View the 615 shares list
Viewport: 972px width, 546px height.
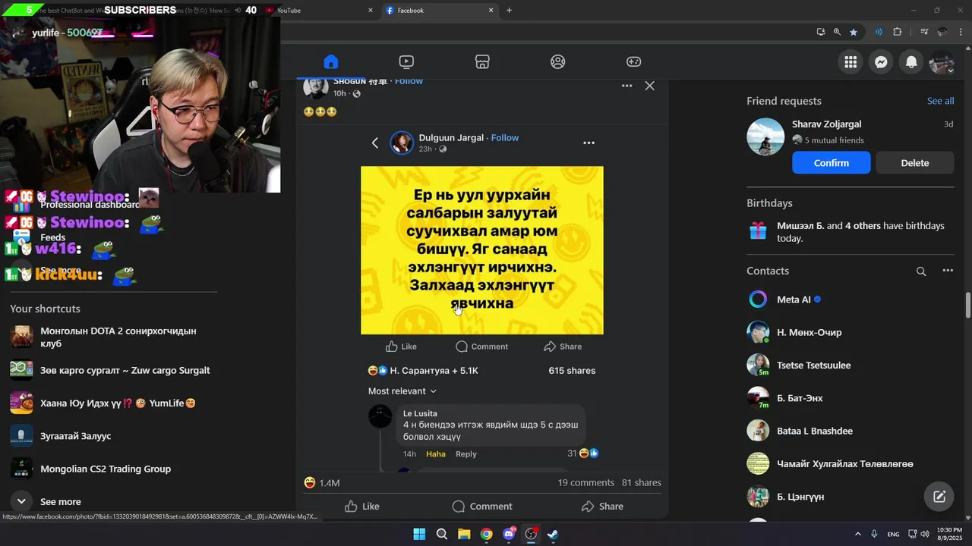(x=572, y=371)
